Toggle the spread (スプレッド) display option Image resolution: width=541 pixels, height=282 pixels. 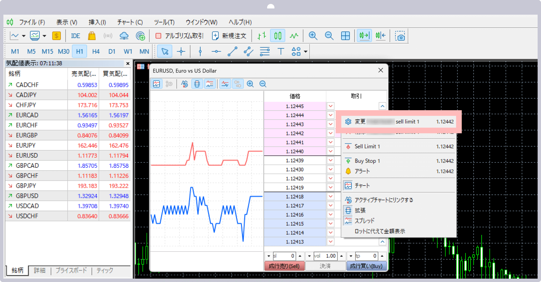(x=364, y=221)
